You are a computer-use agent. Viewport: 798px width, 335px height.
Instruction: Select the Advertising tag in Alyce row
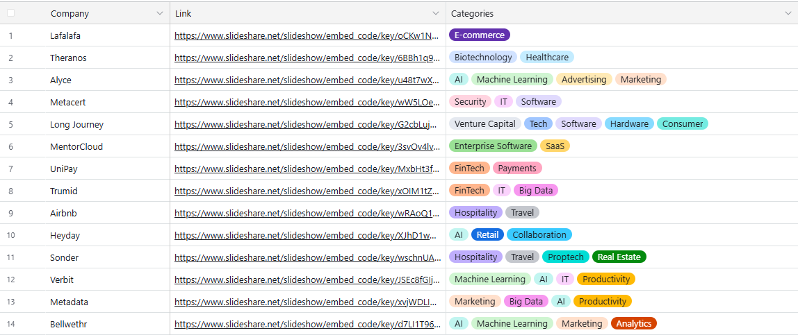coord(584,80)
